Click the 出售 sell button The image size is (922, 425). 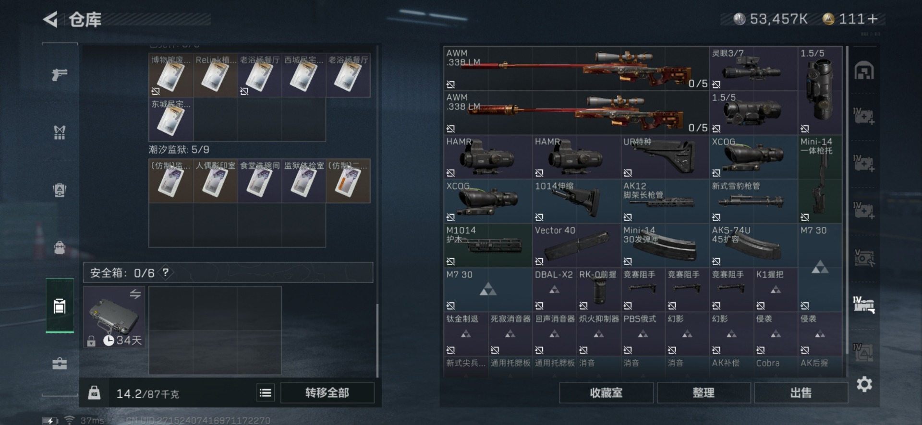(801, 393)
